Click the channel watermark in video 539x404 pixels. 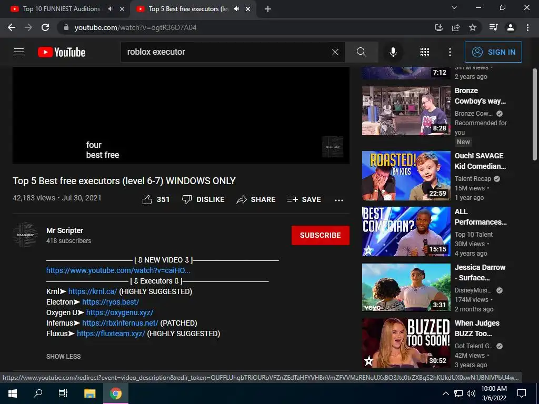point(333,147)
